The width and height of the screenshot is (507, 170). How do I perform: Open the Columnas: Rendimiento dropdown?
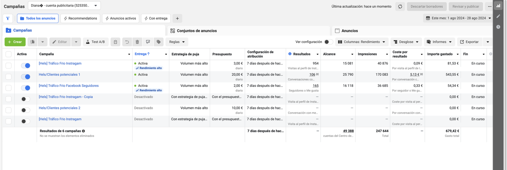(362, 42)
